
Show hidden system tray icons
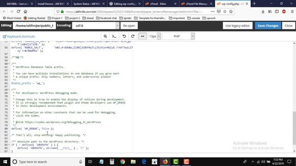[x=253, y=162]
